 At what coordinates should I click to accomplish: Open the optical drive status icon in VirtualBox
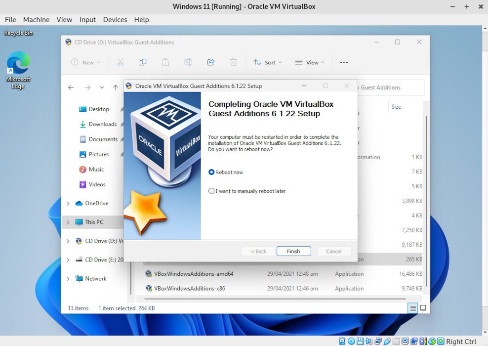[351, 341]
